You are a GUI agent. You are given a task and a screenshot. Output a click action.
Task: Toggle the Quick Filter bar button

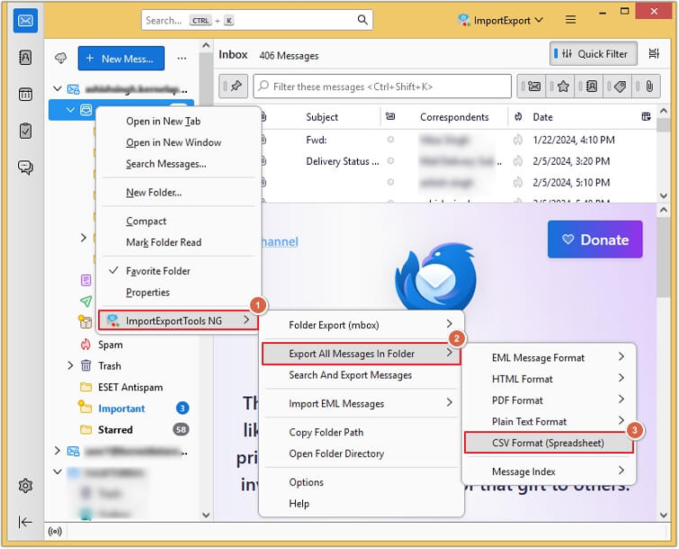coord(594,54)
